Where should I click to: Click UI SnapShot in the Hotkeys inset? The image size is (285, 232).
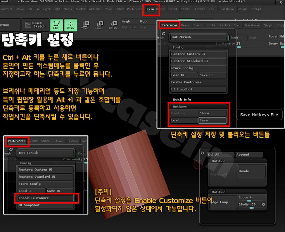coord(198,89)
